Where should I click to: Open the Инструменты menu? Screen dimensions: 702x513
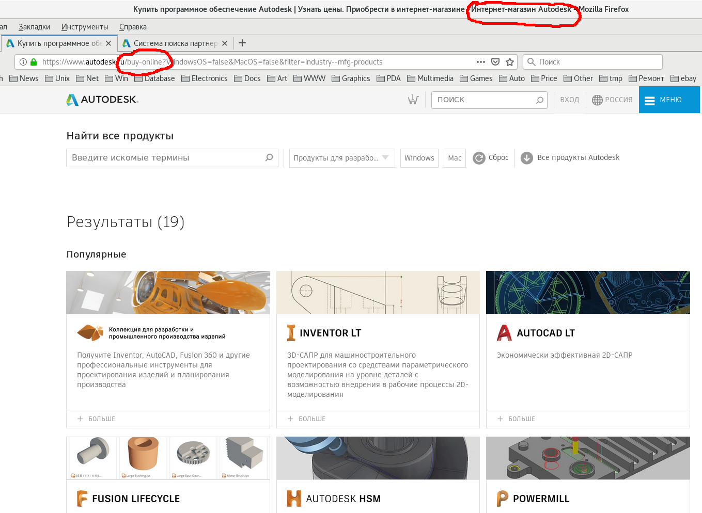tap(85, 27)
